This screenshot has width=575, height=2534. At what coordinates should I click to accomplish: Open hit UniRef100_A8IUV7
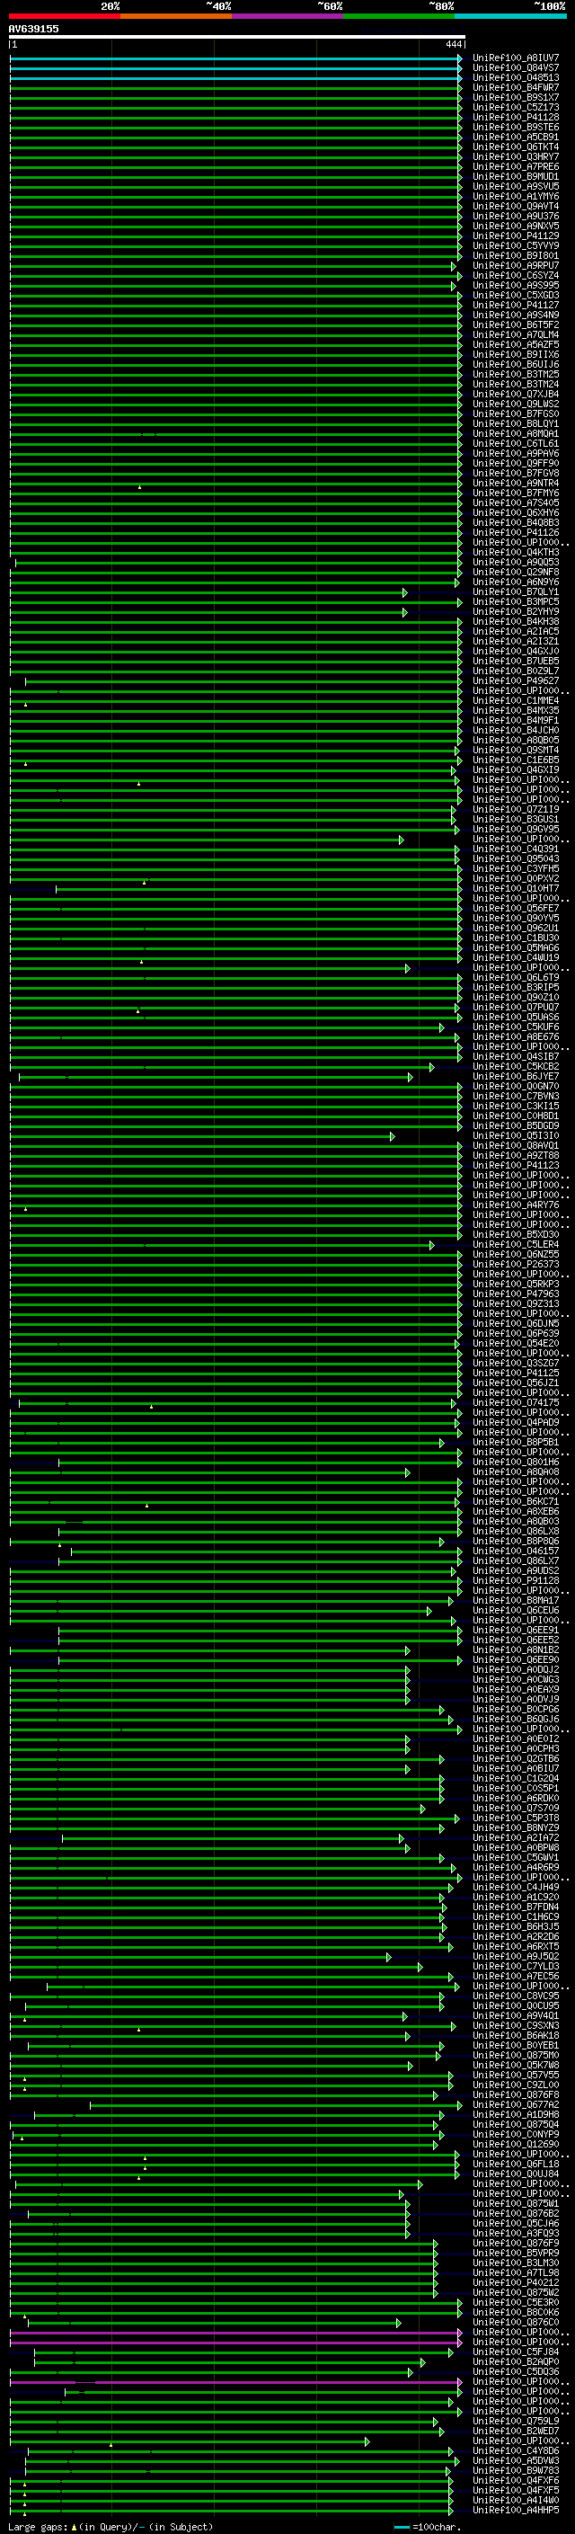click(x=516, y=58)
